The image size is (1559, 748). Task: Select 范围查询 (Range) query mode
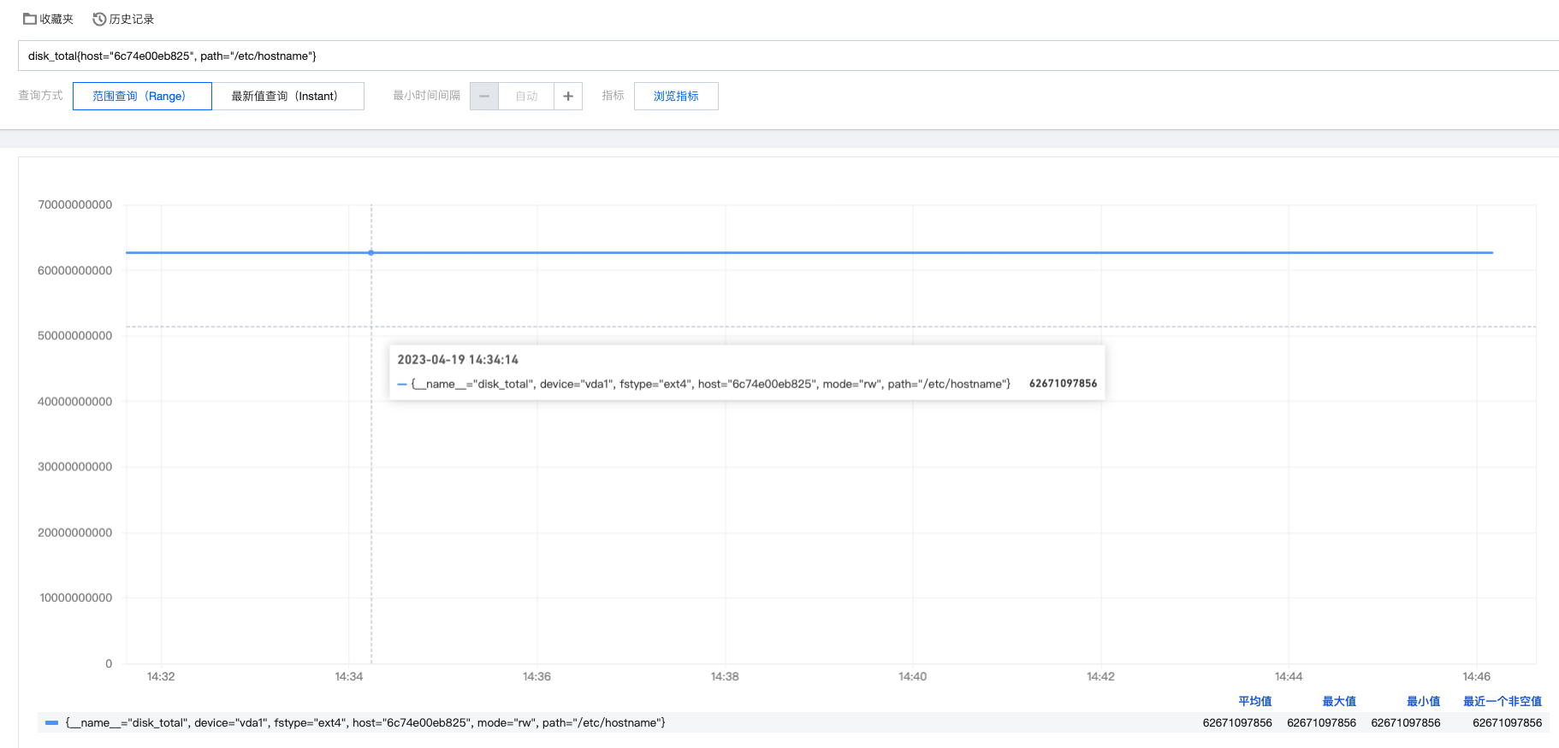click(142, 96)
